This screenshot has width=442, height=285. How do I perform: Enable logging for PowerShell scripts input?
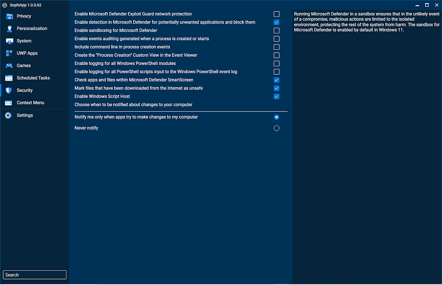(x=277, y=72)
